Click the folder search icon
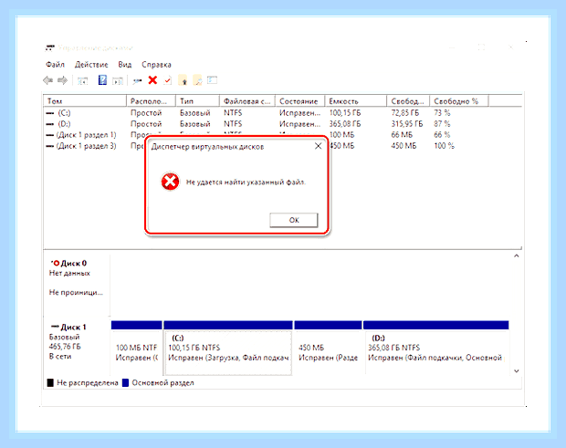566x448 pixels. 198,80
